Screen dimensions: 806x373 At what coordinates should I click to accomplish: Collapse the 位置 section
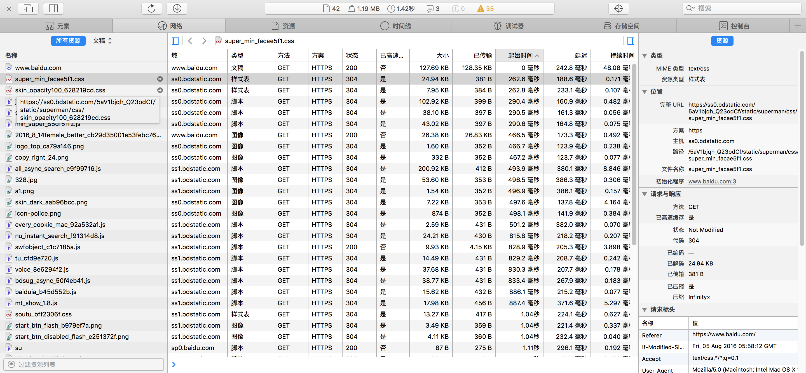(645, 92)
